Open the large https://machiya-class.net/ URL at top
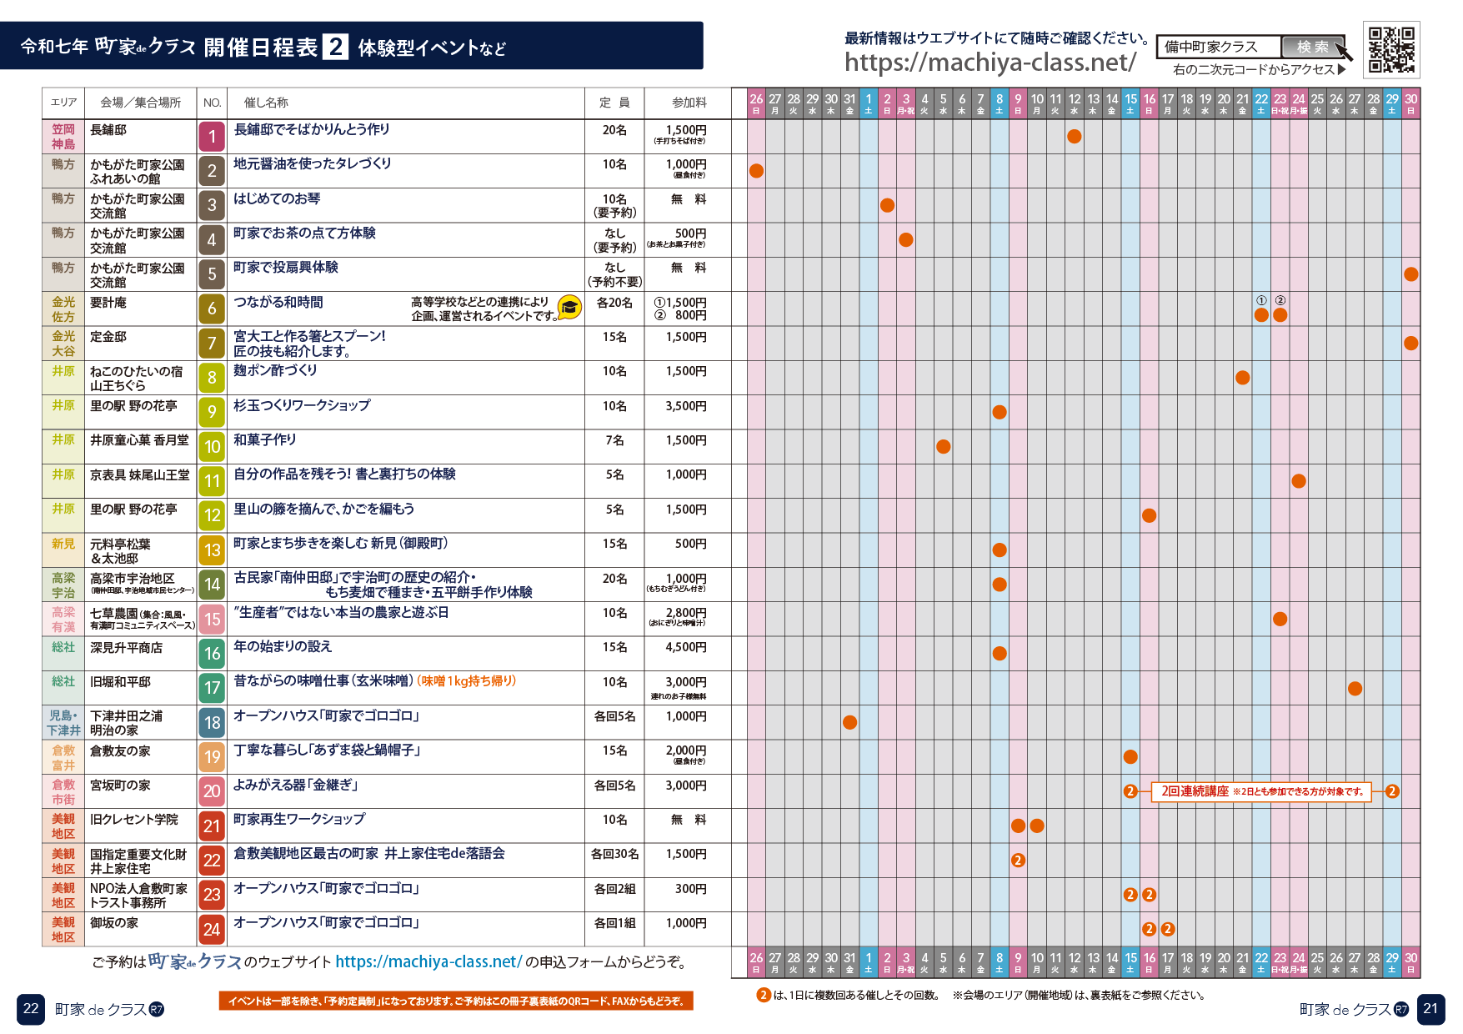This screenshot has width=1463, height=1034. [990, 63]
